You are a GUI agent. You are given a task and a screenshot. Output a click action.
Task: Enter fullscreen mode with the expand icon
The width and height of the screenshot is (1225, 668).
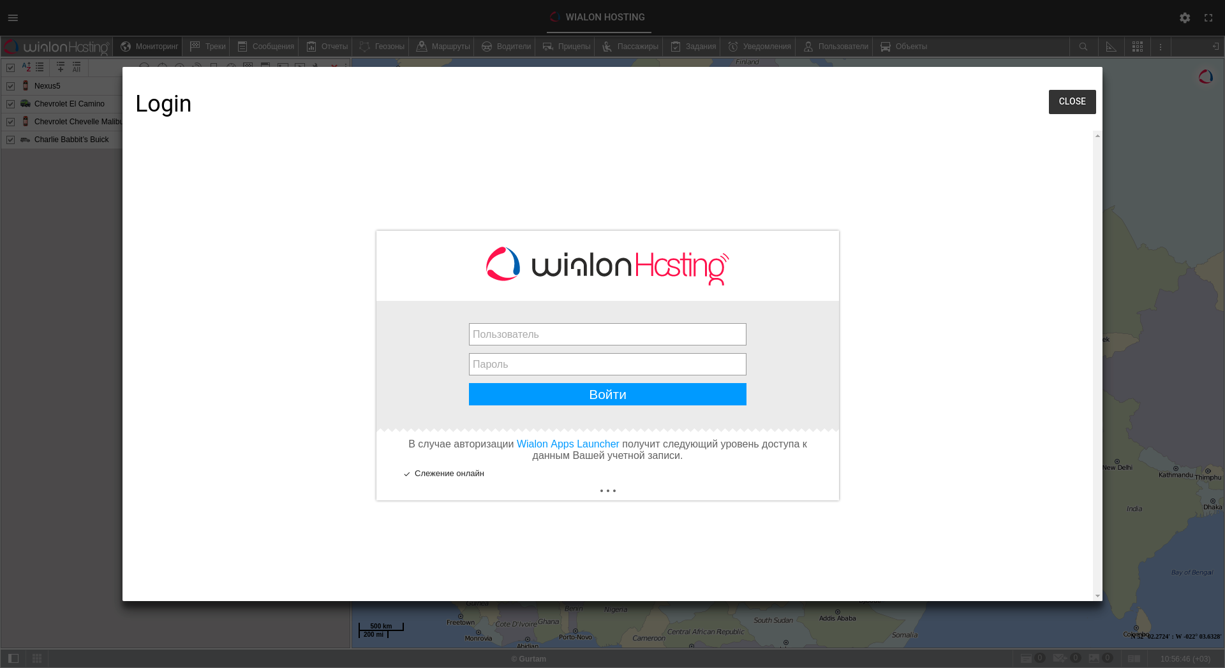point(1208,18)
